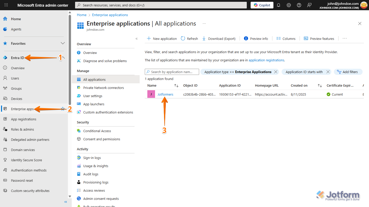Open the notifications bell icon
This screenshot has height=207, width=369.
pos(279,5)
